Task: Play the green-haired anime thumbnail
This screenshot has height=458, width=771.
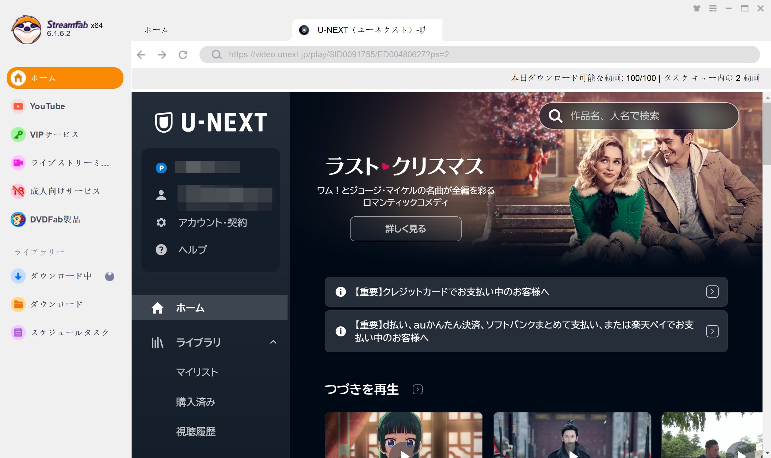Action: coord(404,435)
